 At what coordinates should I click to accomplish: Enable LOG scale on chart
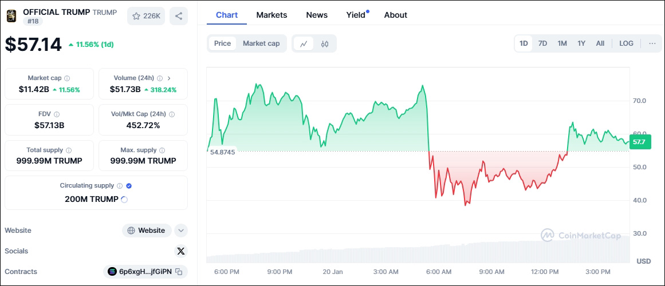point(626,43)
